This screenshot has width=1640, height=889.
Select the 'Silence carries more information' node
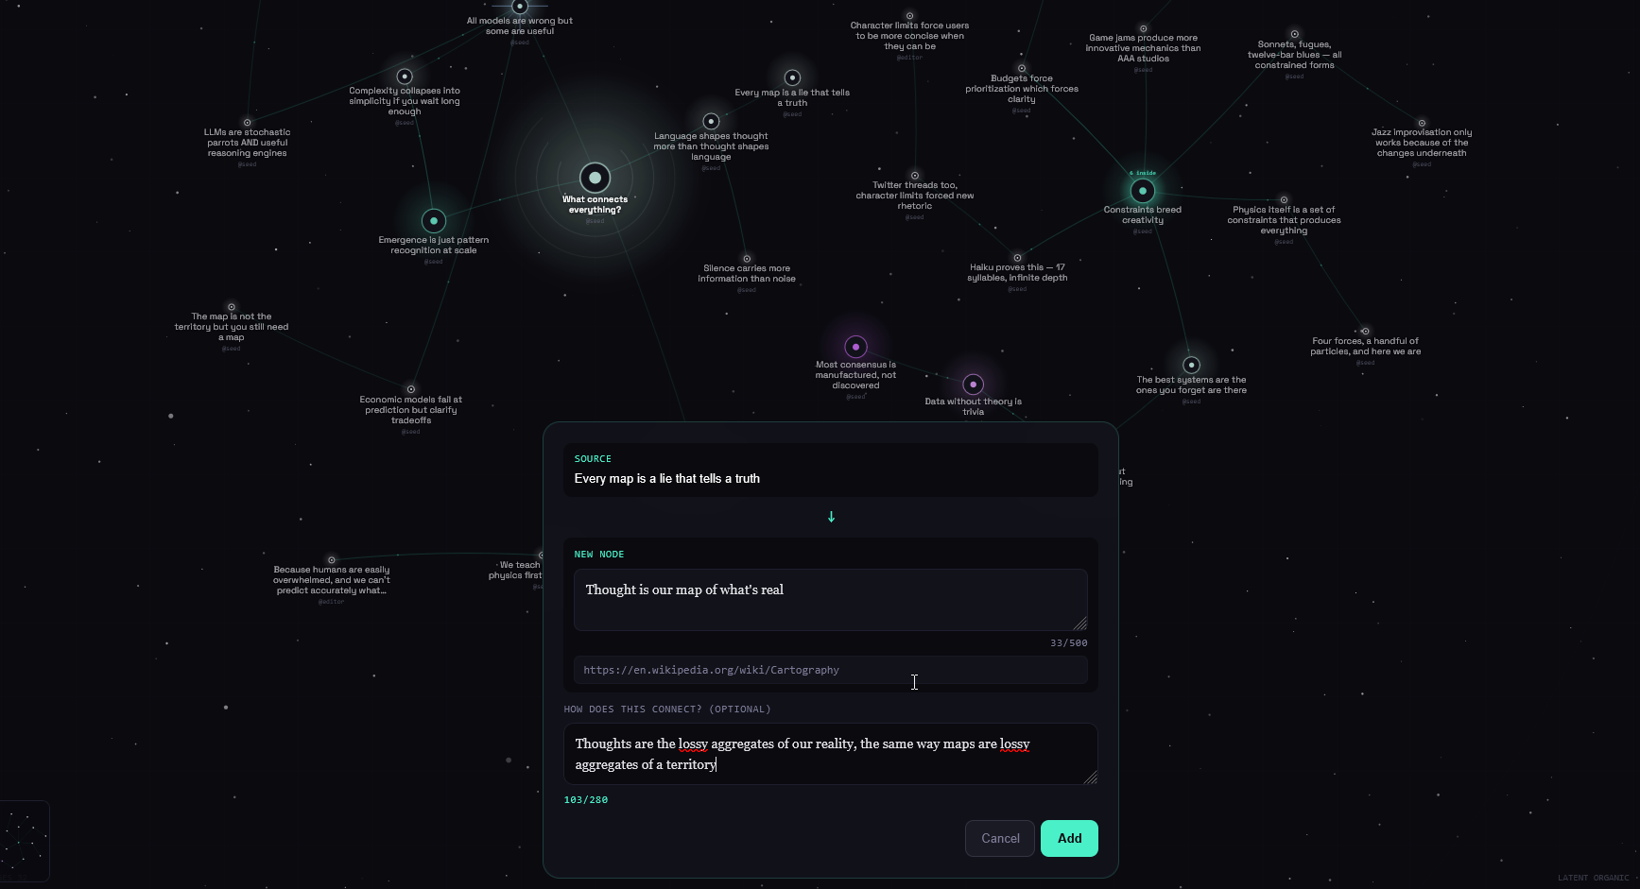pos(747,259)
